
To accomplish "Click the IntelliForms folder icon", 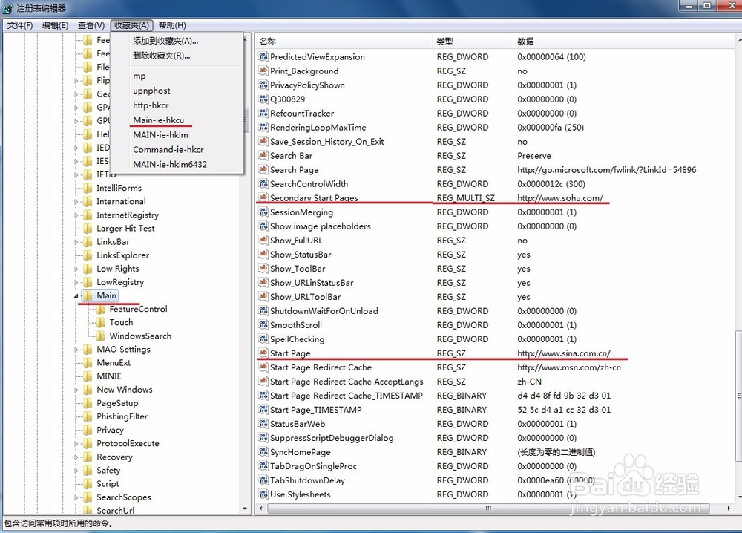I will (88, 188).
